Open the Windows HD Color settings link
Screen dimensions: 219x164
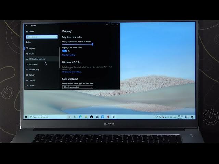(72, 72)
